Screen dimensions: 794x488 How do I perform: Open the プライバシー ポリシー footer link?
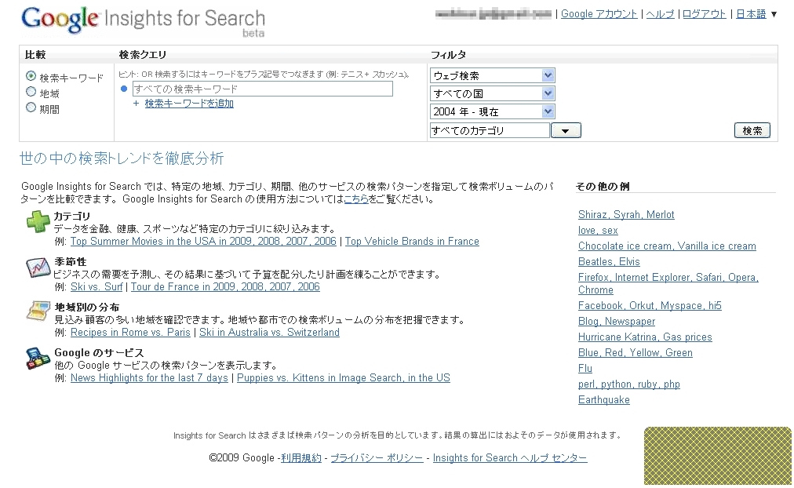(x=377, y=458)
